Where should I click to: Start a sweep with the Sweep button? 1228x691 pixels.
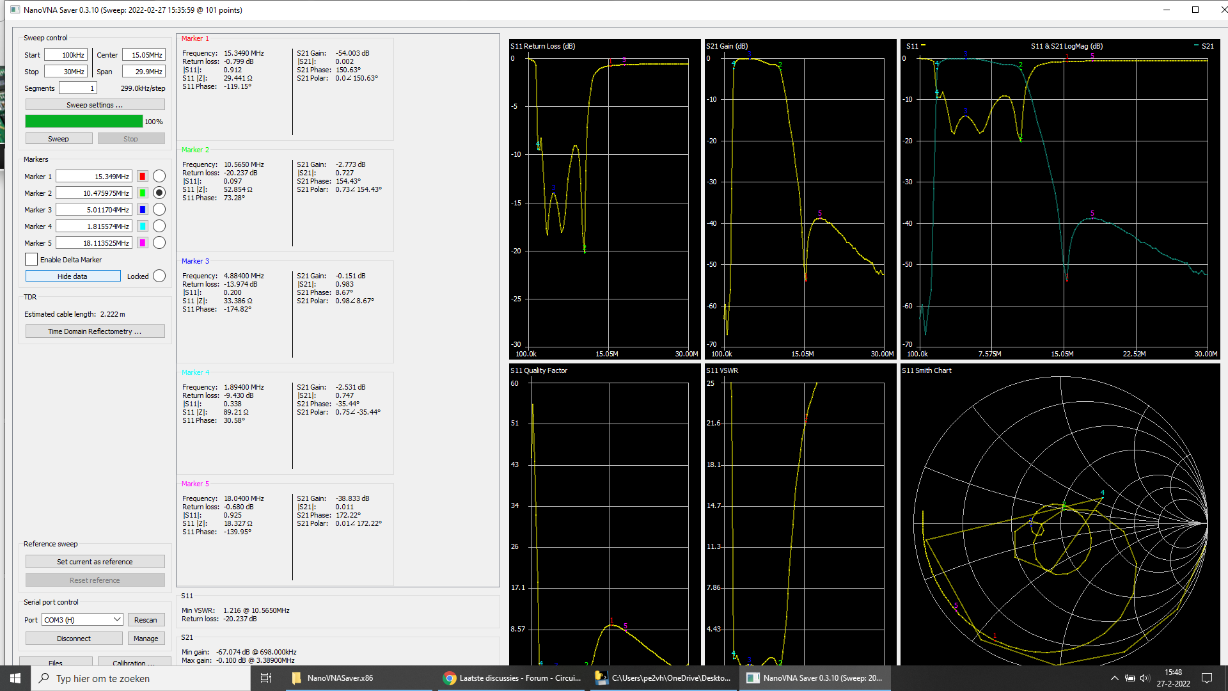pyautogui.click(x=59, y=138)
